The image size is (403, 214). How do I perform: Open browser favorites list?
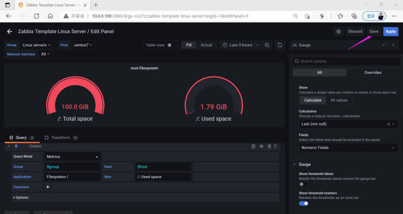click(x=341, y=16)
